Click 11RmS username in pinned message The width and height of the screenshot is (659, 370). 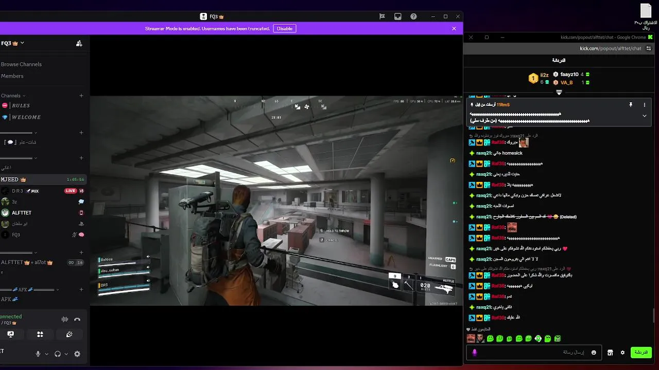pos(503,105)
